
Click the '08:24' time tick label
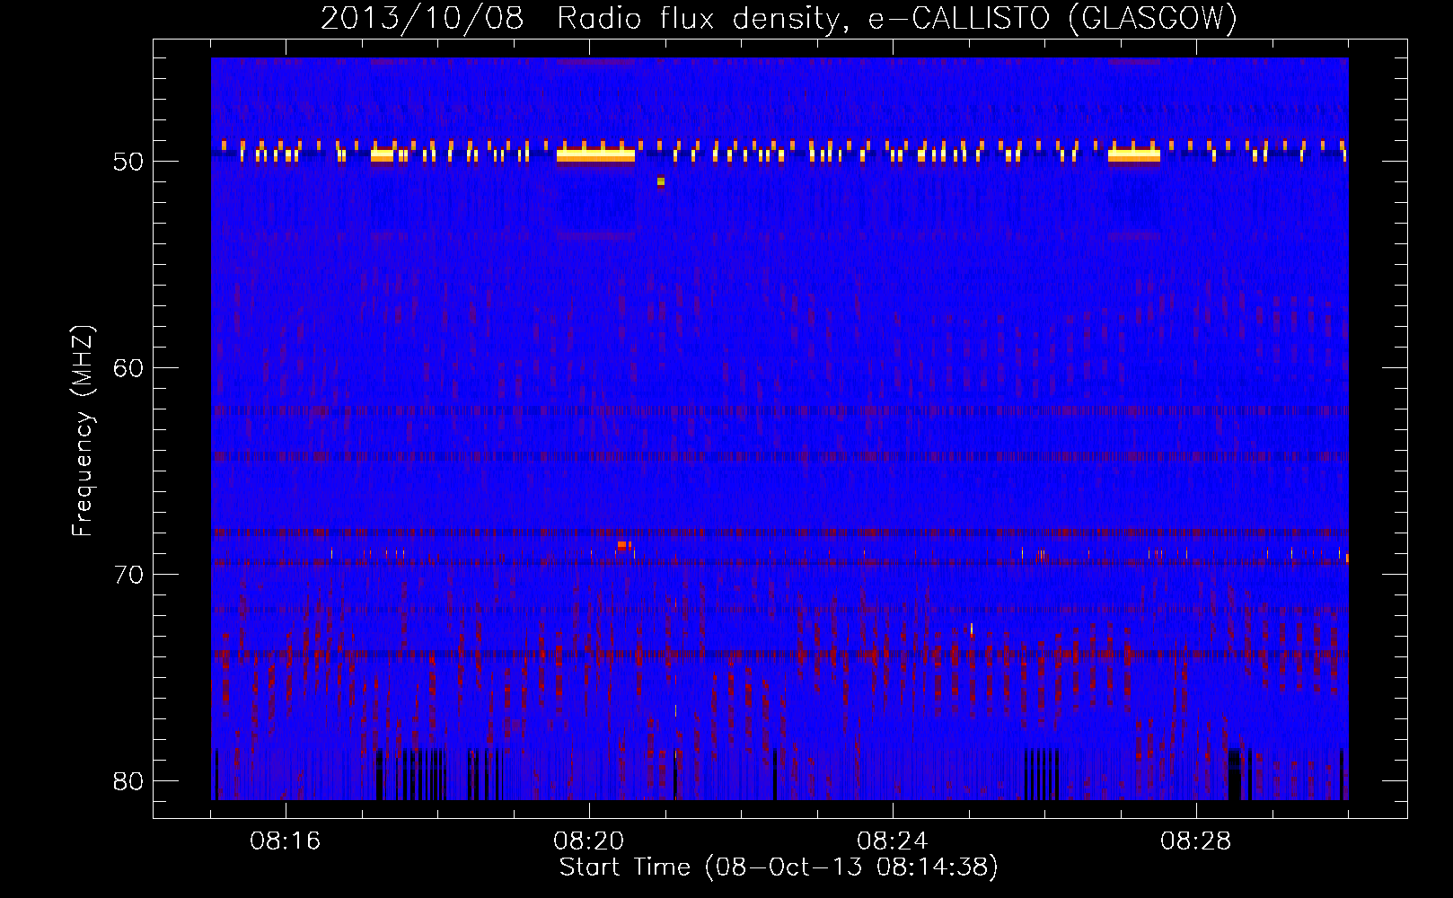[x=893, y=841]
